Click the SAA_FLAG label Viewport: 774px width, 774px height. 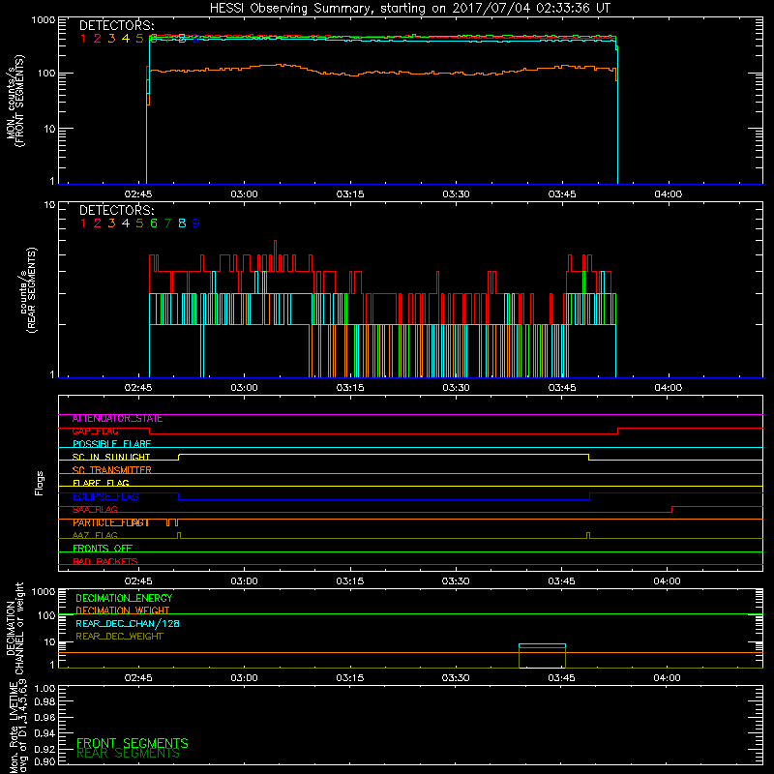click(95, 510)
